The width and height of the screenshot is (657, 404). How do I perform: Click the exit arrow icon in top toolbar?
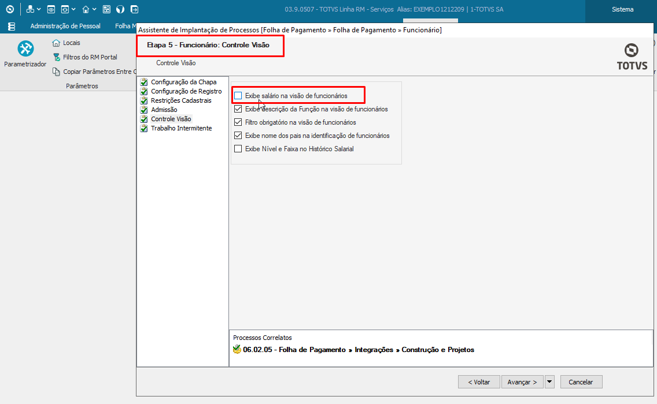(x=135, y=9)
